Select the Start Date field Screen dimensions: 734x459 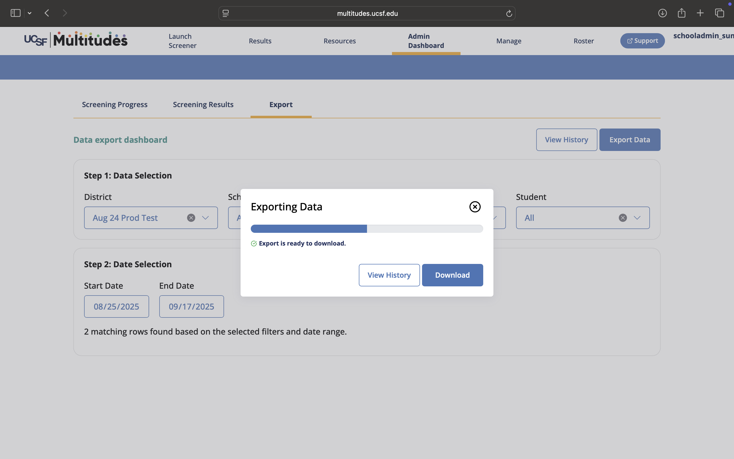point(116,306)
